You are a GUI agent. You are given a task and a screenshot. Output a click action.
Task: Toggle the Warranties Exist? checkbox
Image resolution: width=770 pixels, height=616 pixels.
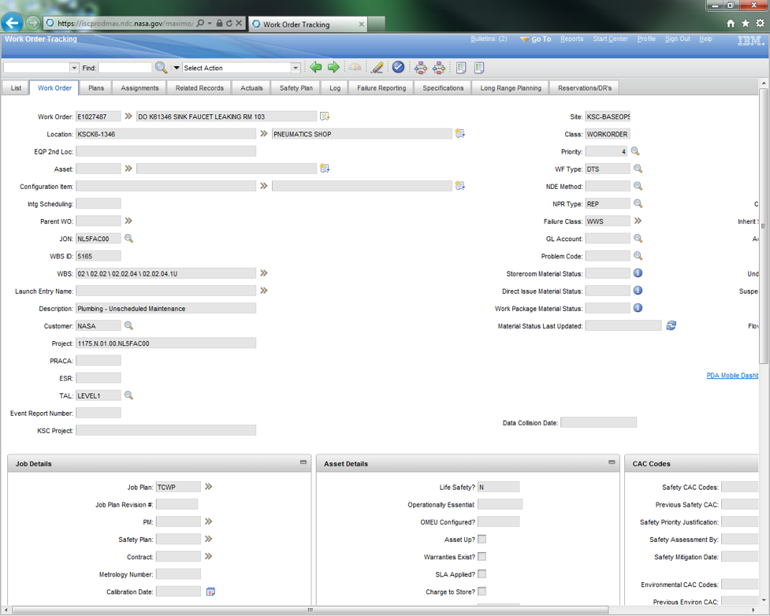point(482,557)
